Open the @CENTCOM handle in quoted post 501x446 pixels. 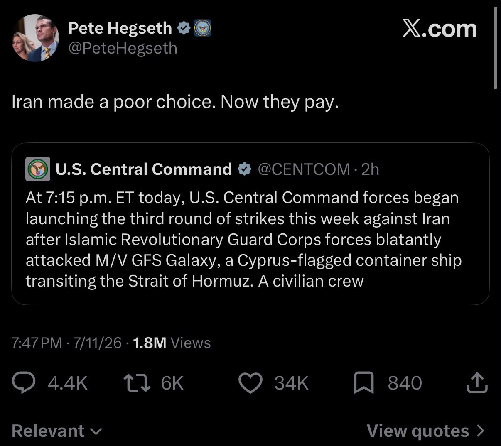pos(304,169)
